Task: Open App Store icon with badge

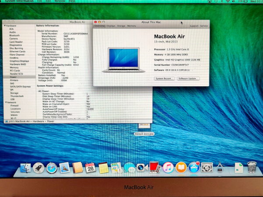Action: [x=194, y=168]
